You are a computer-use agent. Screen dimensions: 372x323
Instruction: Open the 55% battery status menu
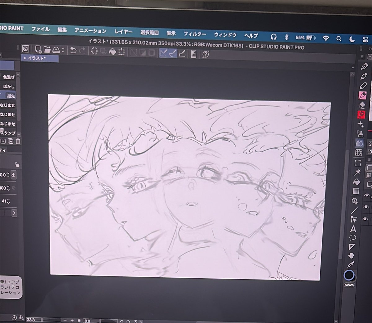click(x=305, y=38)
